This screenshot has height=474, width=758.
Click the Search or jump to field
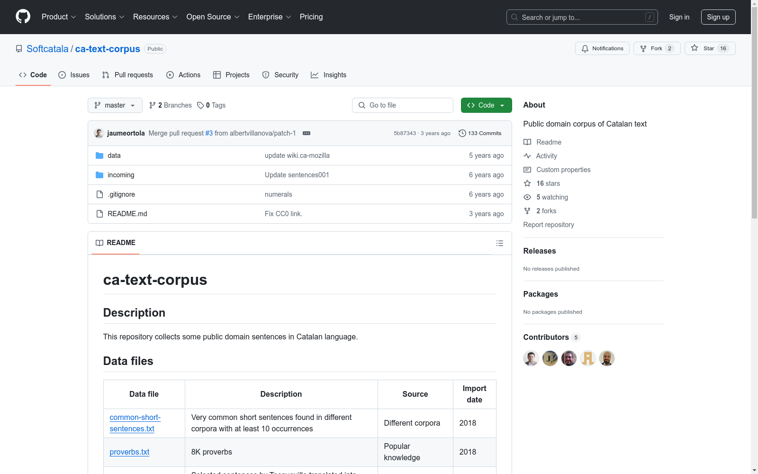point(582,17)
